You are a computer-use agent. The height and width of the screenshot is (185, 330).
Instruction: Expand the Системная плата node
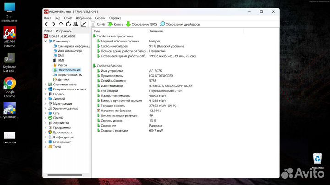pos(45,85)
